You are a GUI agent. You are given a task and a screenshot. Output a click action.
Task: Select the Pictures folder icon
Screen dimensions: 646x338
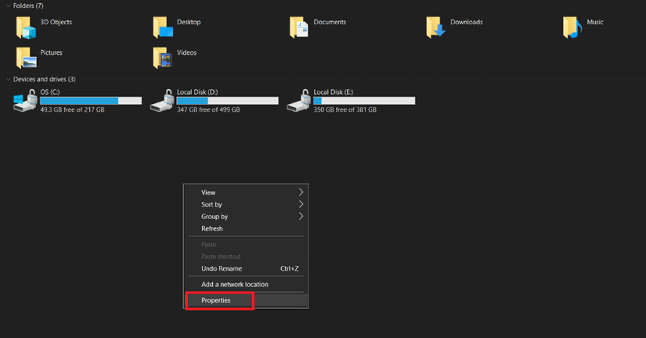coord(26,58)
